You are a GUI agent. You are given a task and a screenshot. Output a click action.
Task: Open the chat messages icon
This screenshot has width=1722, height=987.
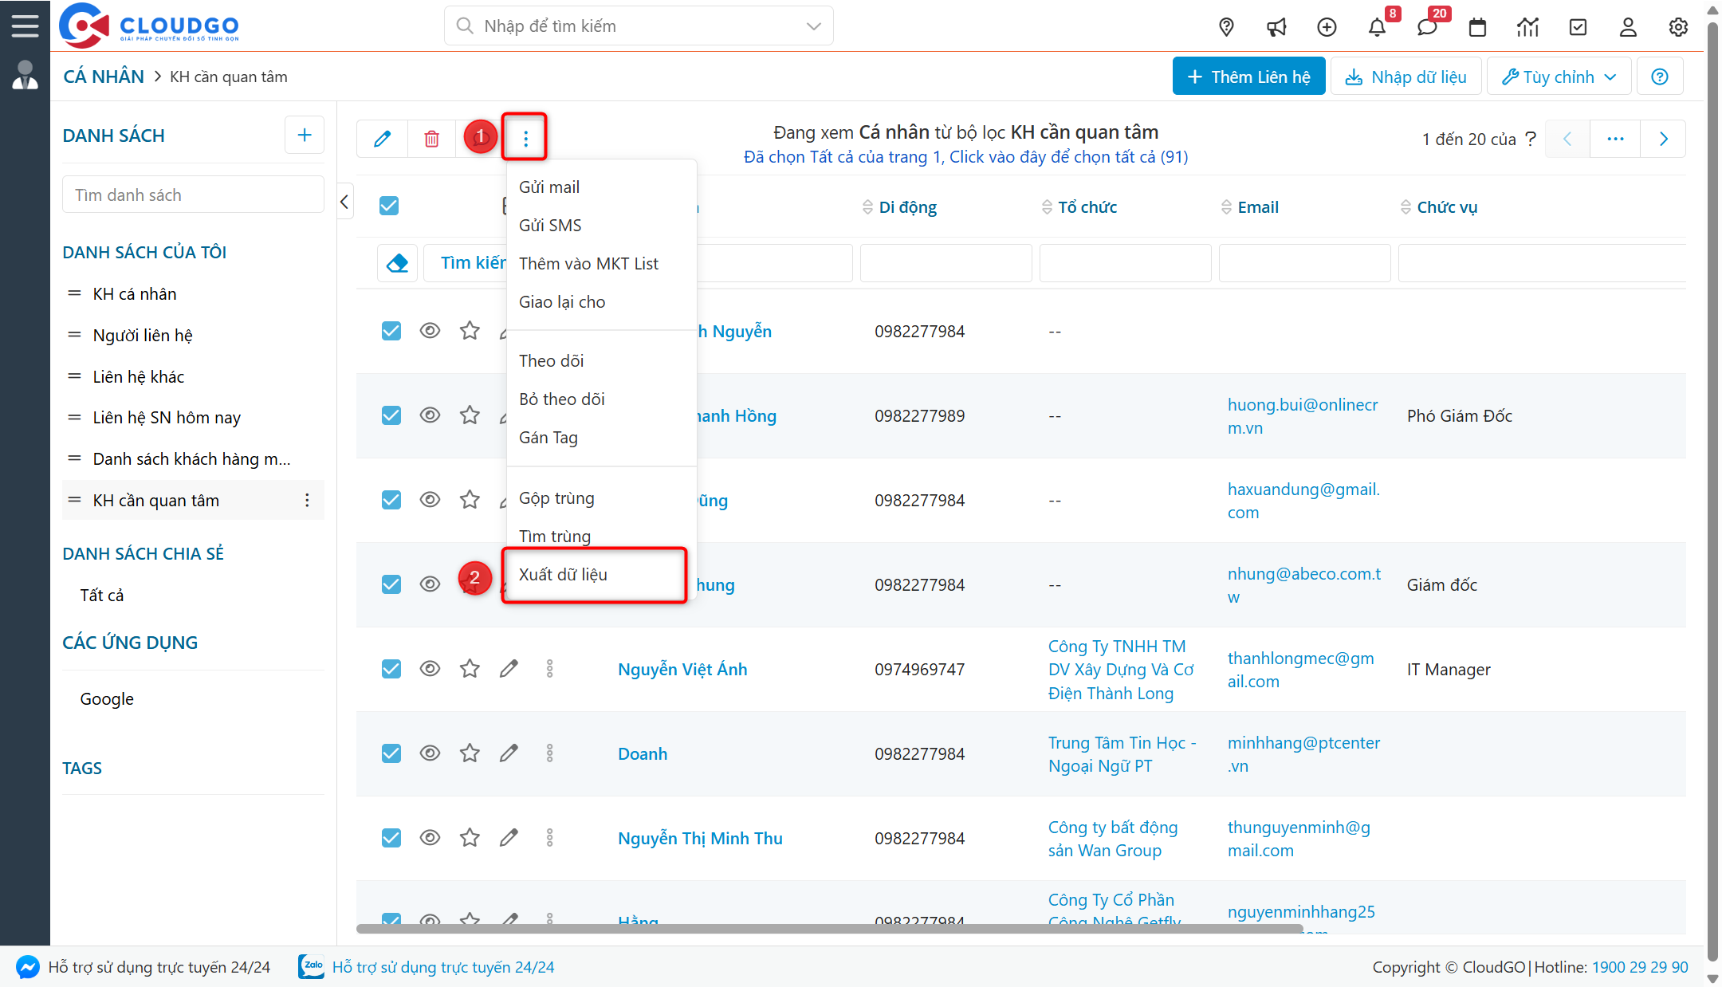pos(1427,27)
